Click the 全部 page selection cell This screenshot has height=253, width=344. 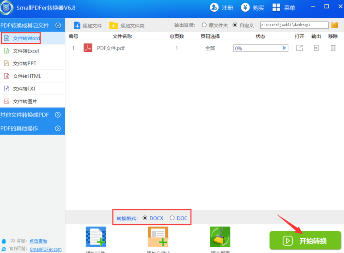pyautogui.click(x=210, y=48)
